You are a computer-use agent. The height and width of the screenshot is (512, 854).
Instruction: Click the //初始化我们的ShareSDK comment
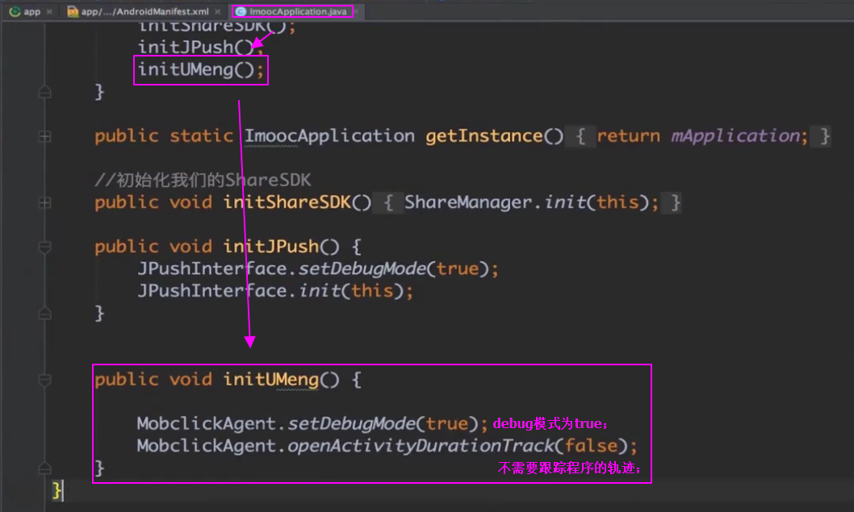click(203, 180)
